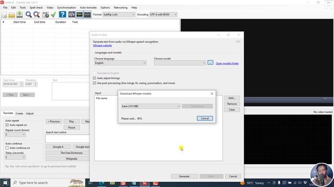This screenshot has width=334, height=187.
Task: Open the Auto-translate menu
Action: (x=88, y=7)
